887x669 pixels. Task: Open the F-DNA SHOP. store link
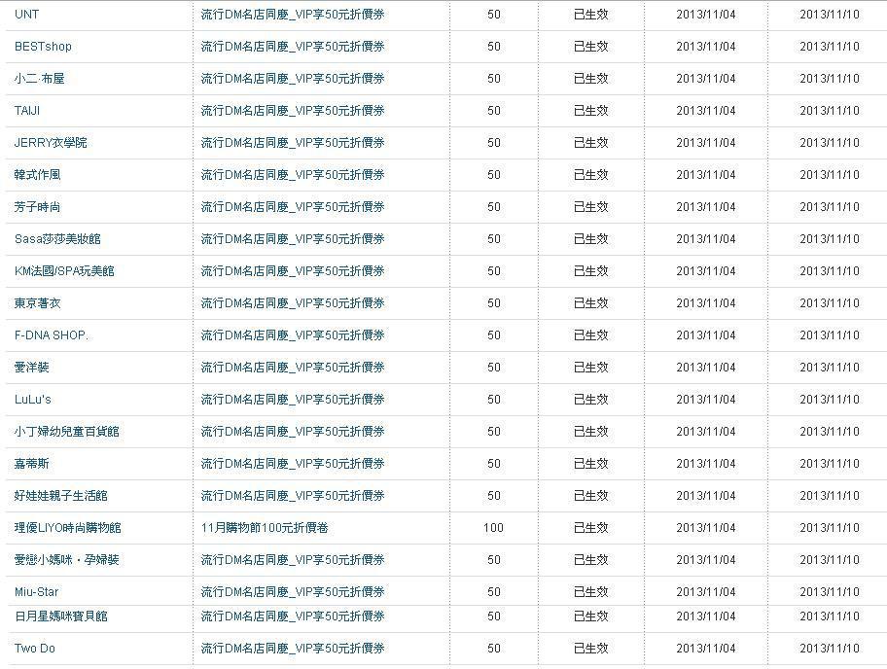[x=52, y=335]
